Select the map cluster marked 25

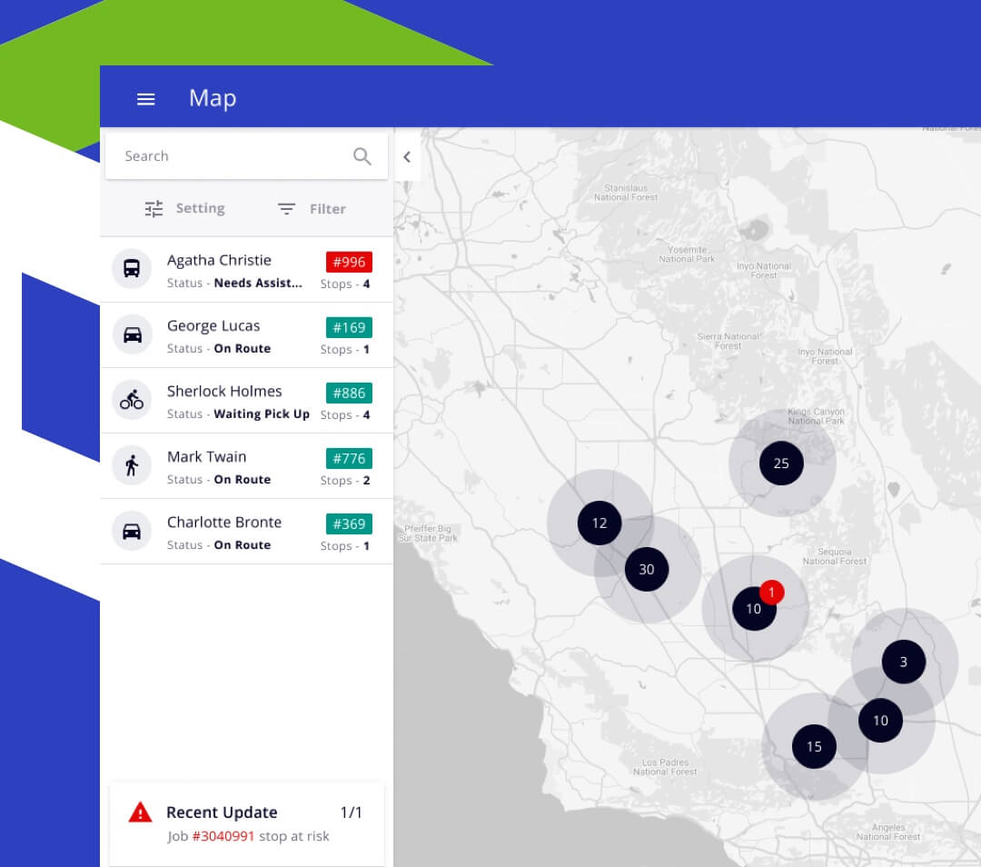pos(781,463)
